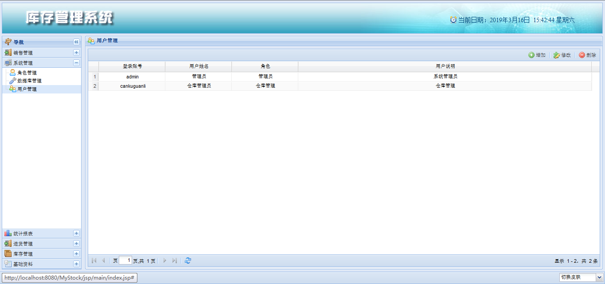Click the 修改 edit button

tap(562, 55)
